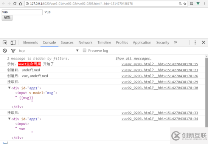Reload the page with refresh icon
The width and height of the screenshot is (208, 144).
(15, 4)
